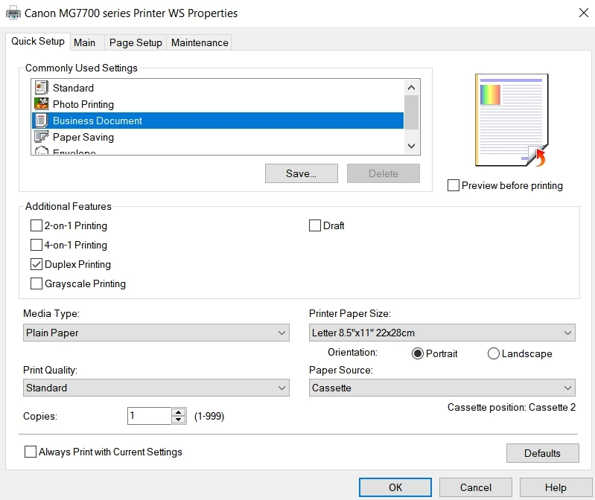The image size is (595, 500).
Task: Confirm with the OK button
Action: point(395,487)
